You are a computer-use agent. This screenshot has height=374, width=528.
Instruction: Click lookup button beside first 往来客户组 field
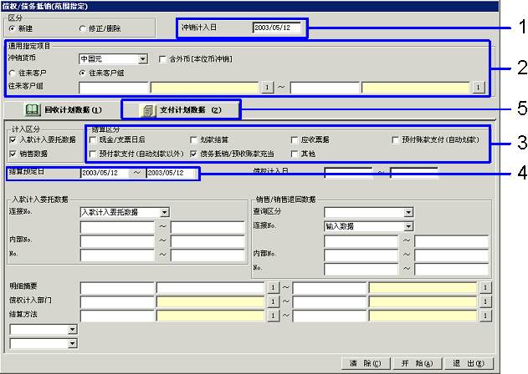pyautogui.click(x=269, y=87)
